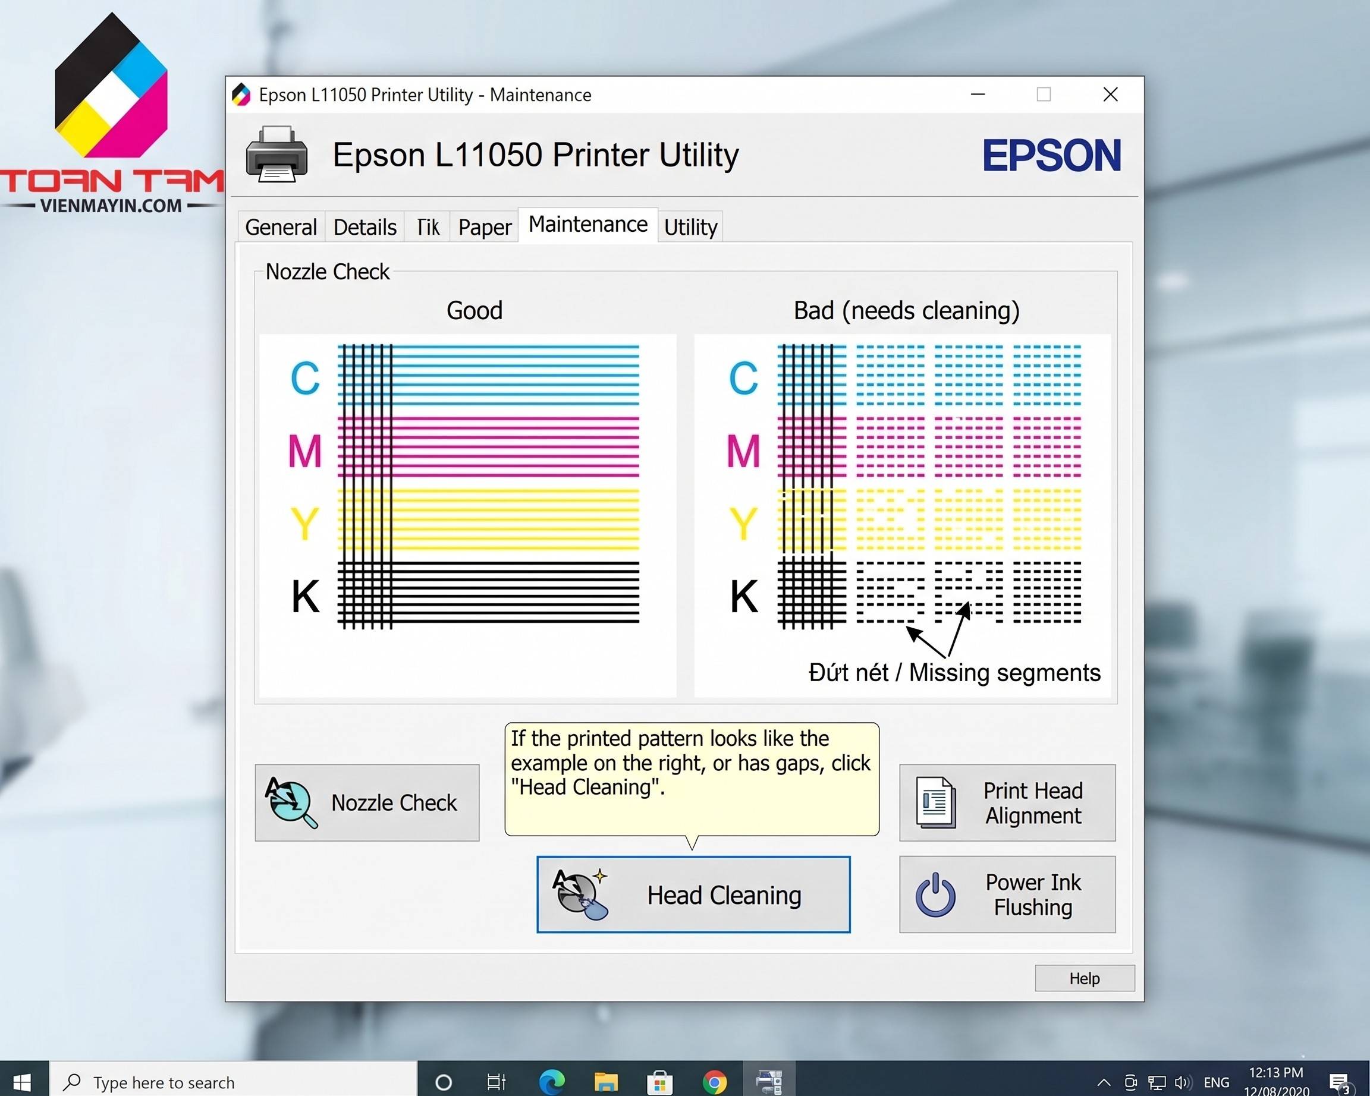
Task: Click the printer icon beside the utility title
Action: (276, 155)
